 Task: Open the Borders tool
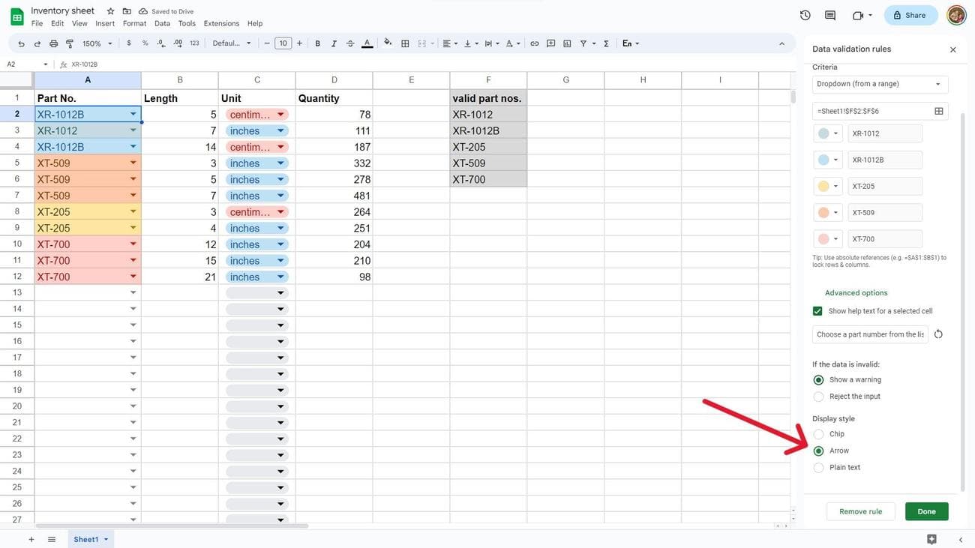tap(405, 43)
